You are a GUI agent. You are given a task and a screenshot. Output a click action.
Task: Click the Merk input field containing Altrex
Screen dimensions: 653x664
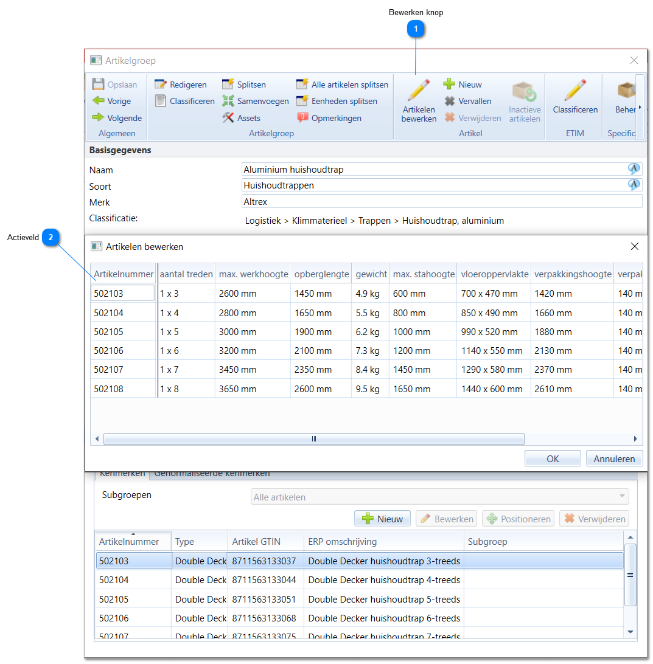click(x=442, y=202)
